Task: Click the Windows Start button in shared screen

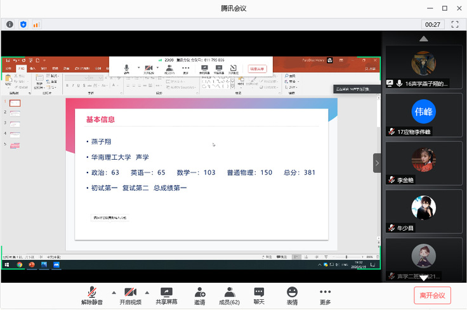Action: point(7,264)
